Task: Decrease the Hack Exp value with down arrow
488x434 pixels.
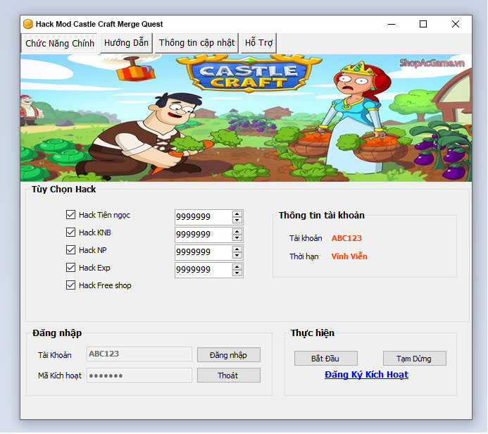Action: [x=237, y=273]
